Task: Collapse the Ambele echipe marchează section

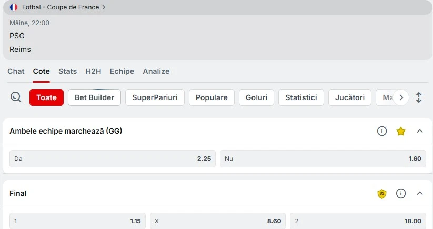Action: pos(420,131)
